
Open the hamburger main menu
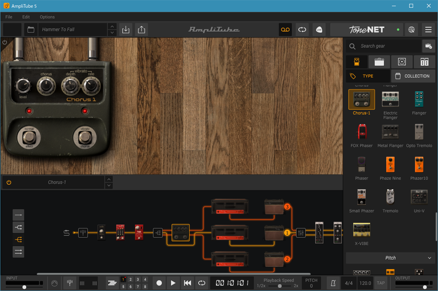pyautogui.click(x=428, y=30)
